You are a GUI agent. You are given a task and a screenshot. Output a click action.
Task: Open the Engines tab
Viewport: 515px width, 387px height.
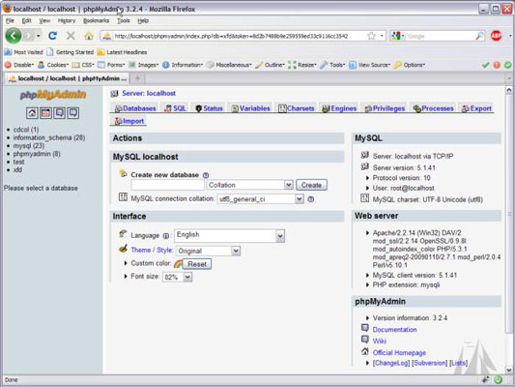point(339,108)
